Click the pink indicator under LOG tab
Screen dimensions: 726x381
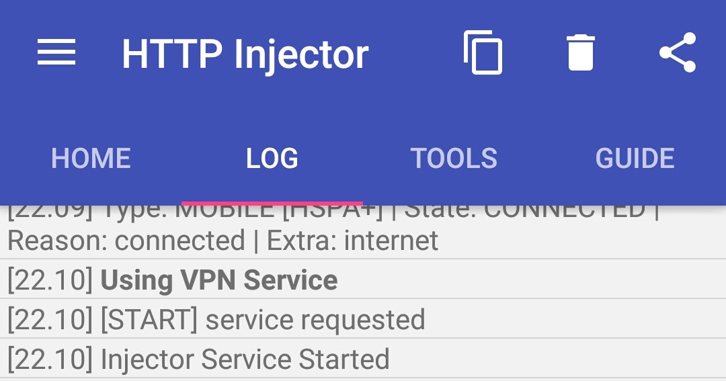tap(272, 203)
